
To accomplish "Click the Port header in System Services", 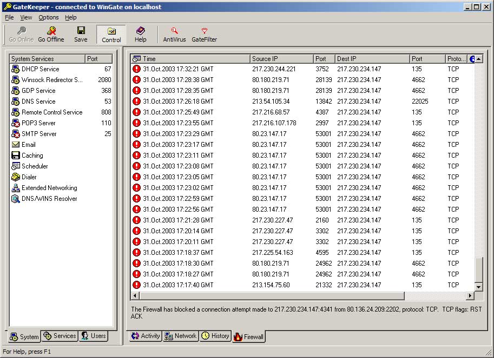I will tap(98, 59).
